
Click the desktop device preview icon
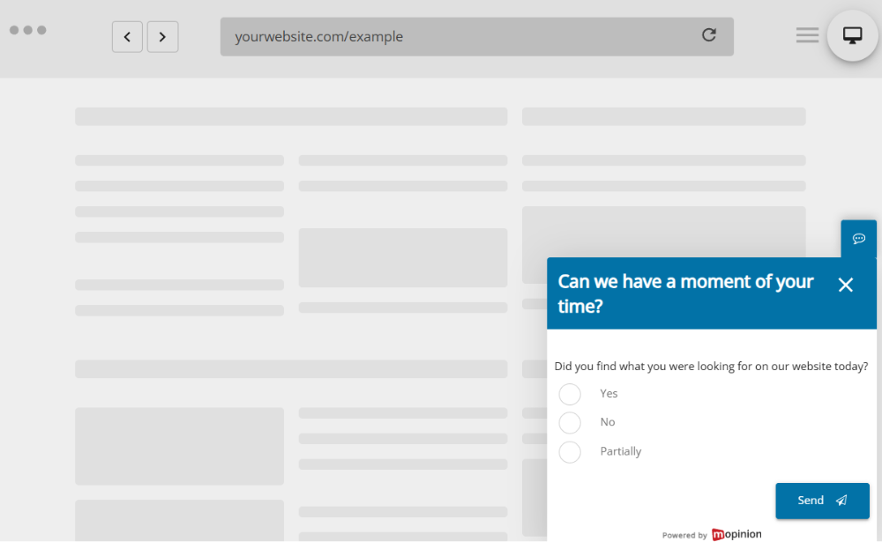tap(852, 35)
